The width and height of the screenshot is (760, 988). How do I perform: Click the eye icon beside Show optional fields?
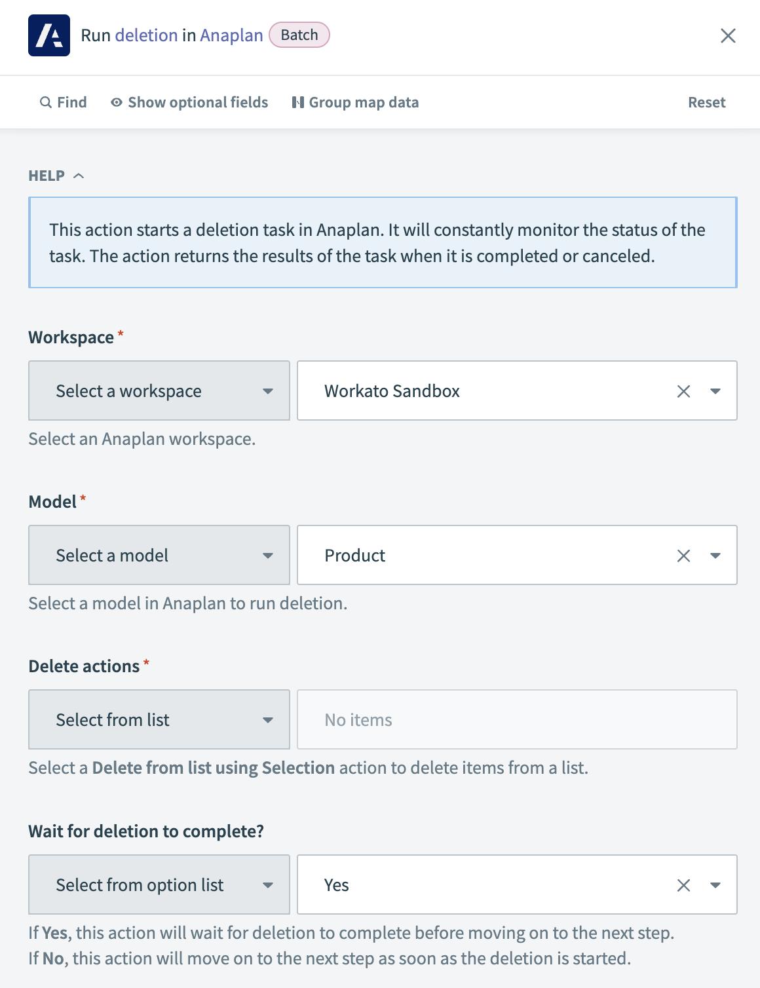117,102
